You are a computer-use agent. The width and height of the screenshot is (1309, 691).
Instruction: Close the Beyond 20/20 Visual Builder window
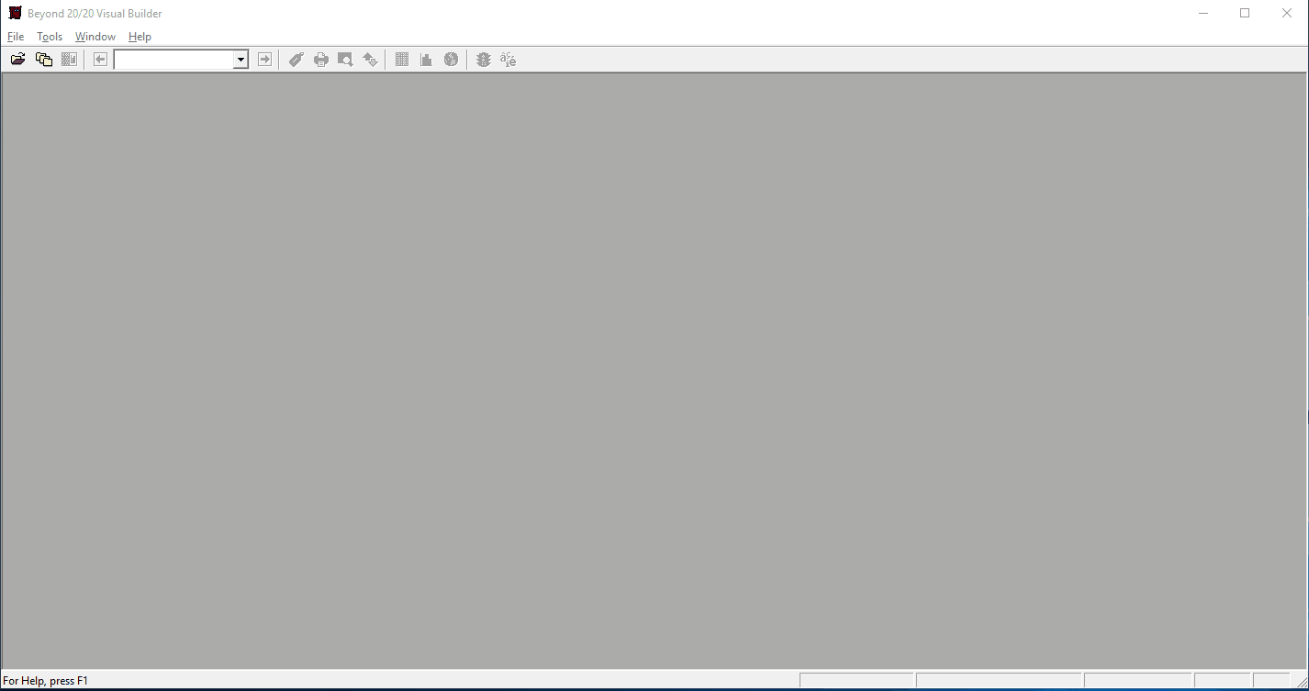tap(1287, 13)
